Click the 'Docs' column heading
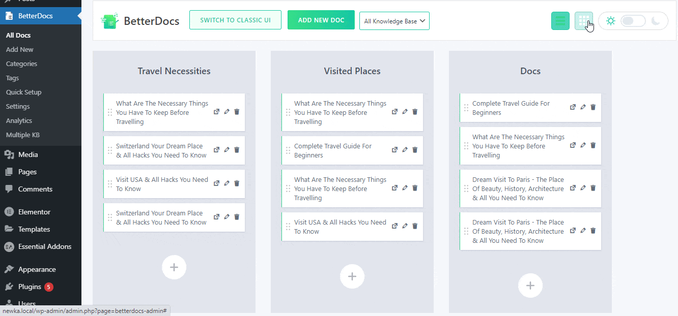678x316 pixels. (x=530, y=71)
